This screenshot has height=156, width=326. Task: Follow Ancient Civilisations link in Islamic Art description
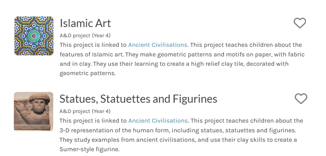click(158, 45)
